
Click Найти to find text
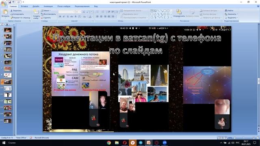point(229,11)
